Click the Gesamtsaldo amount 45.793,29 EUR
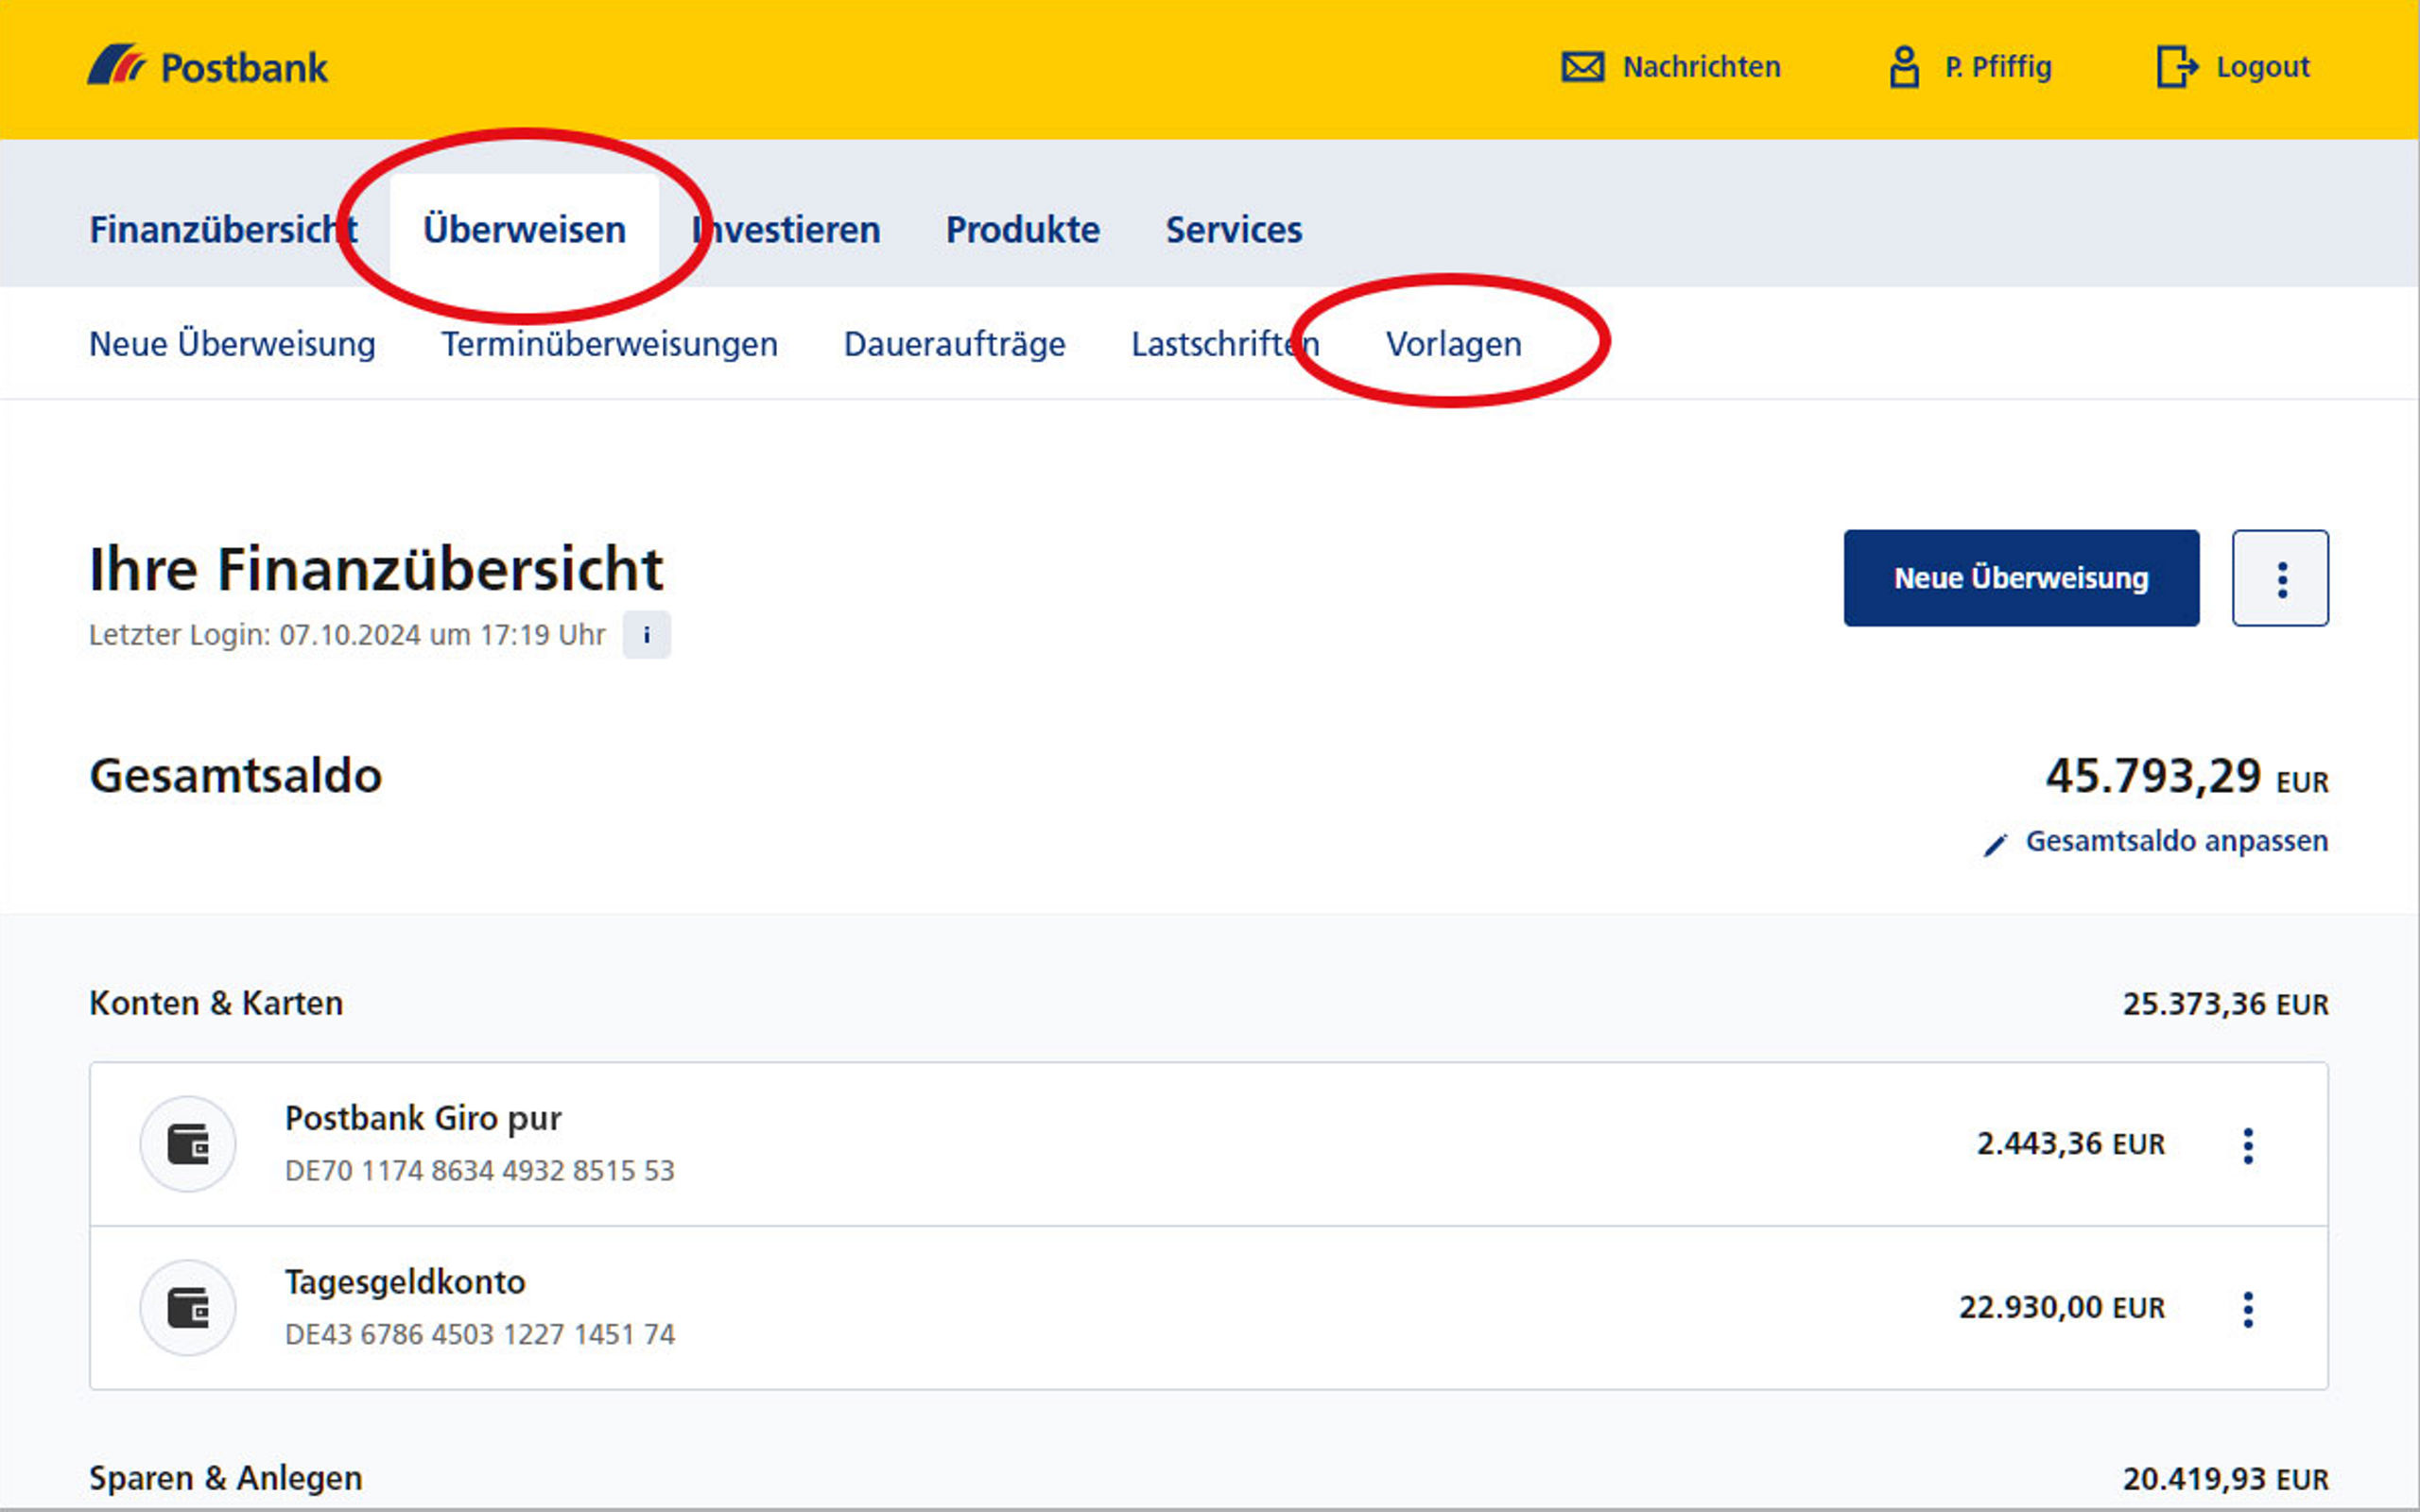Screen dimensions: 2420x1512 [2186, 777]
